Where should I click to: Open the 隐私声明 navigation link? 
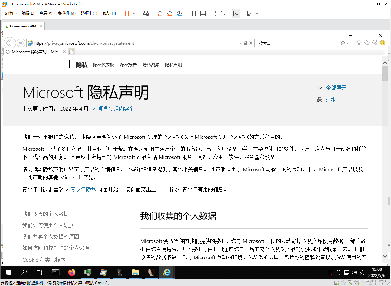click(173, 65)
